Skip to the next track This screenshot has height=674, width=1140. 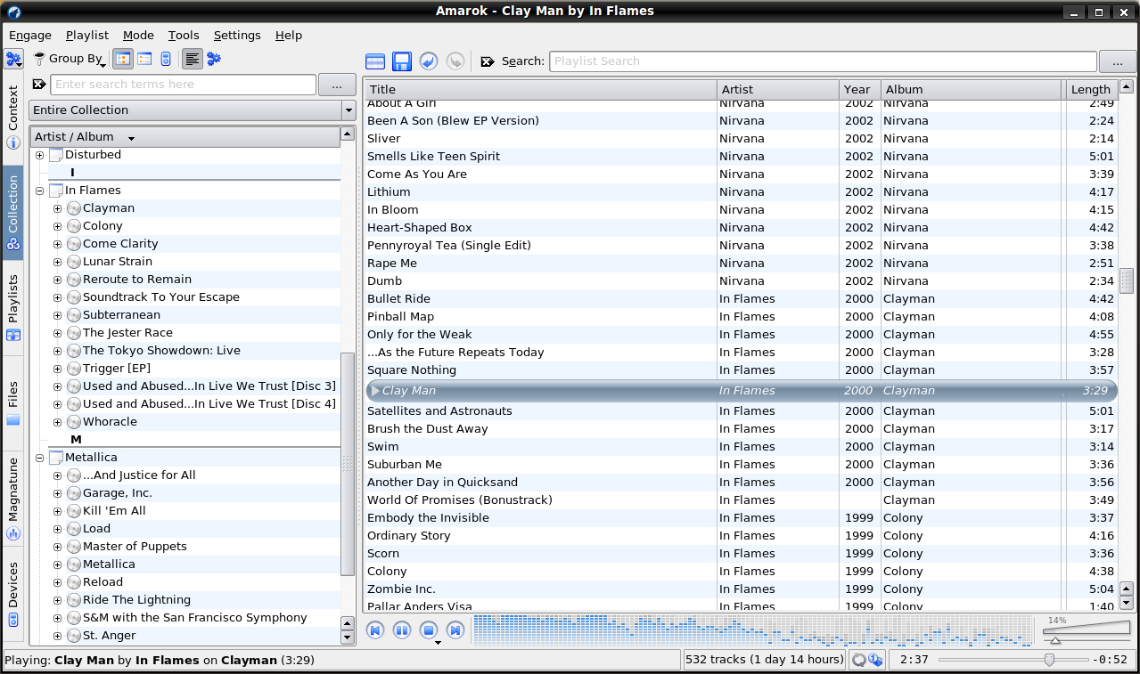click(x=455, y=630)
